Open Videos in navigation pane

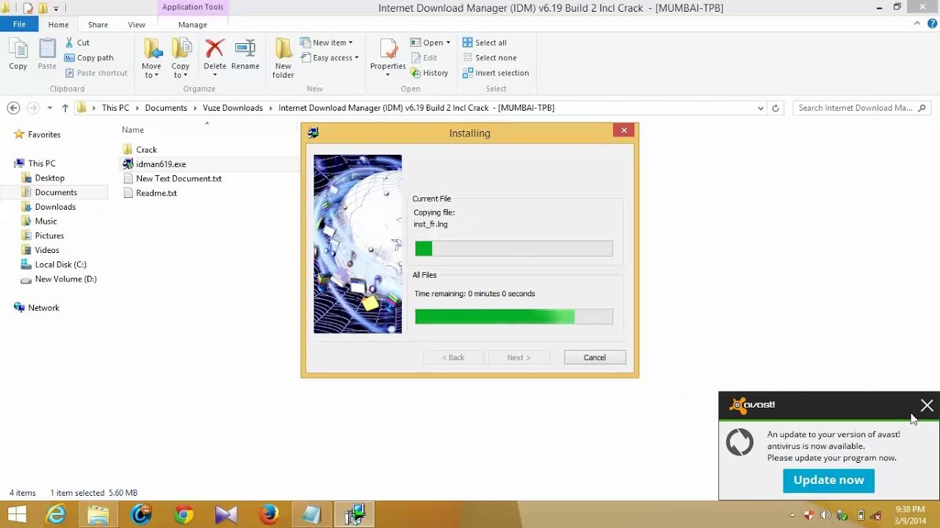click(47, 250)
